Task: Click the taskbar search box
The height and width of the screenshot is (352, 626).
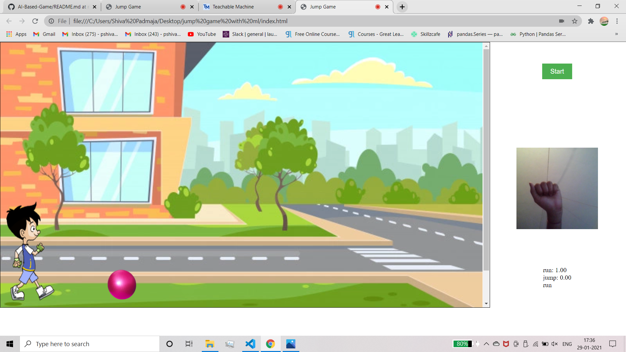Action: click(x=90, y=344)
